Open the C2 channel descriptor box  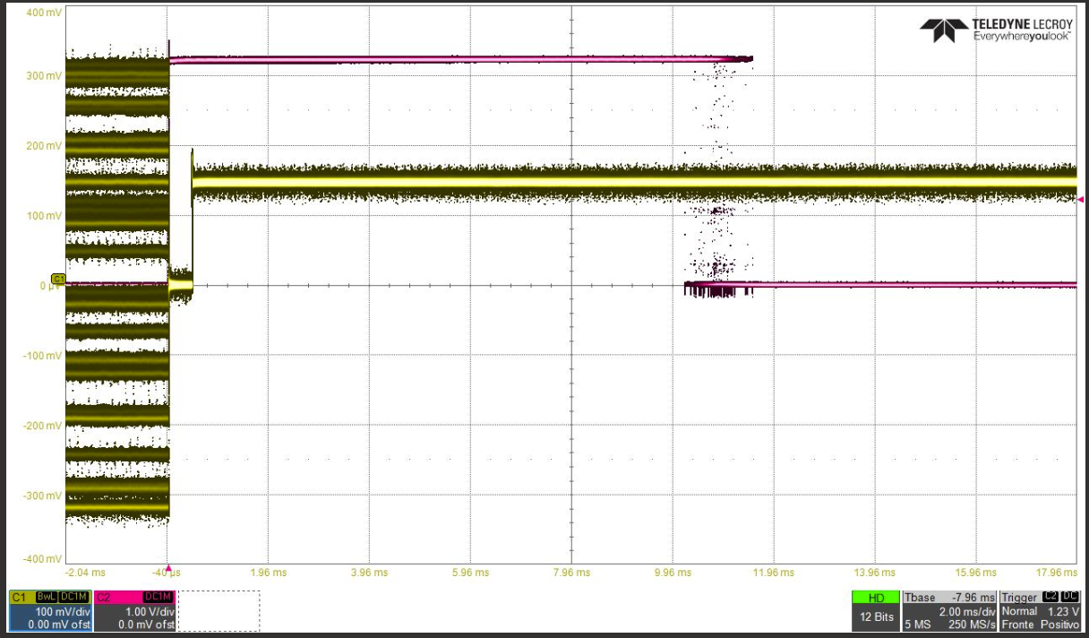click(x=133, y=610)
